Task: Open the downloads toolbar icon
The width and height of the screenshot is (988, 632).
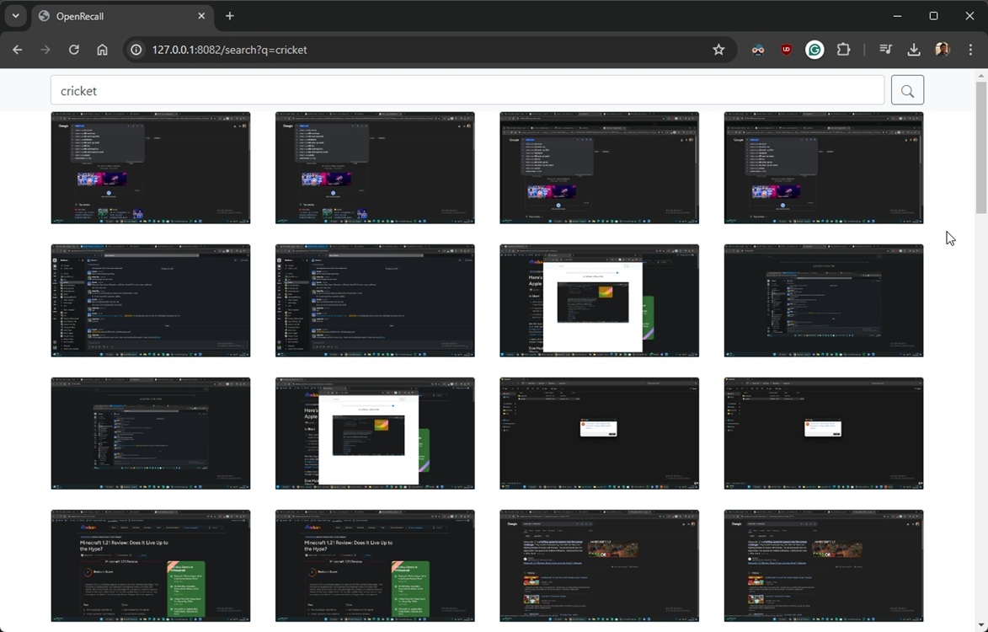Action: click(x=914, y=50)
